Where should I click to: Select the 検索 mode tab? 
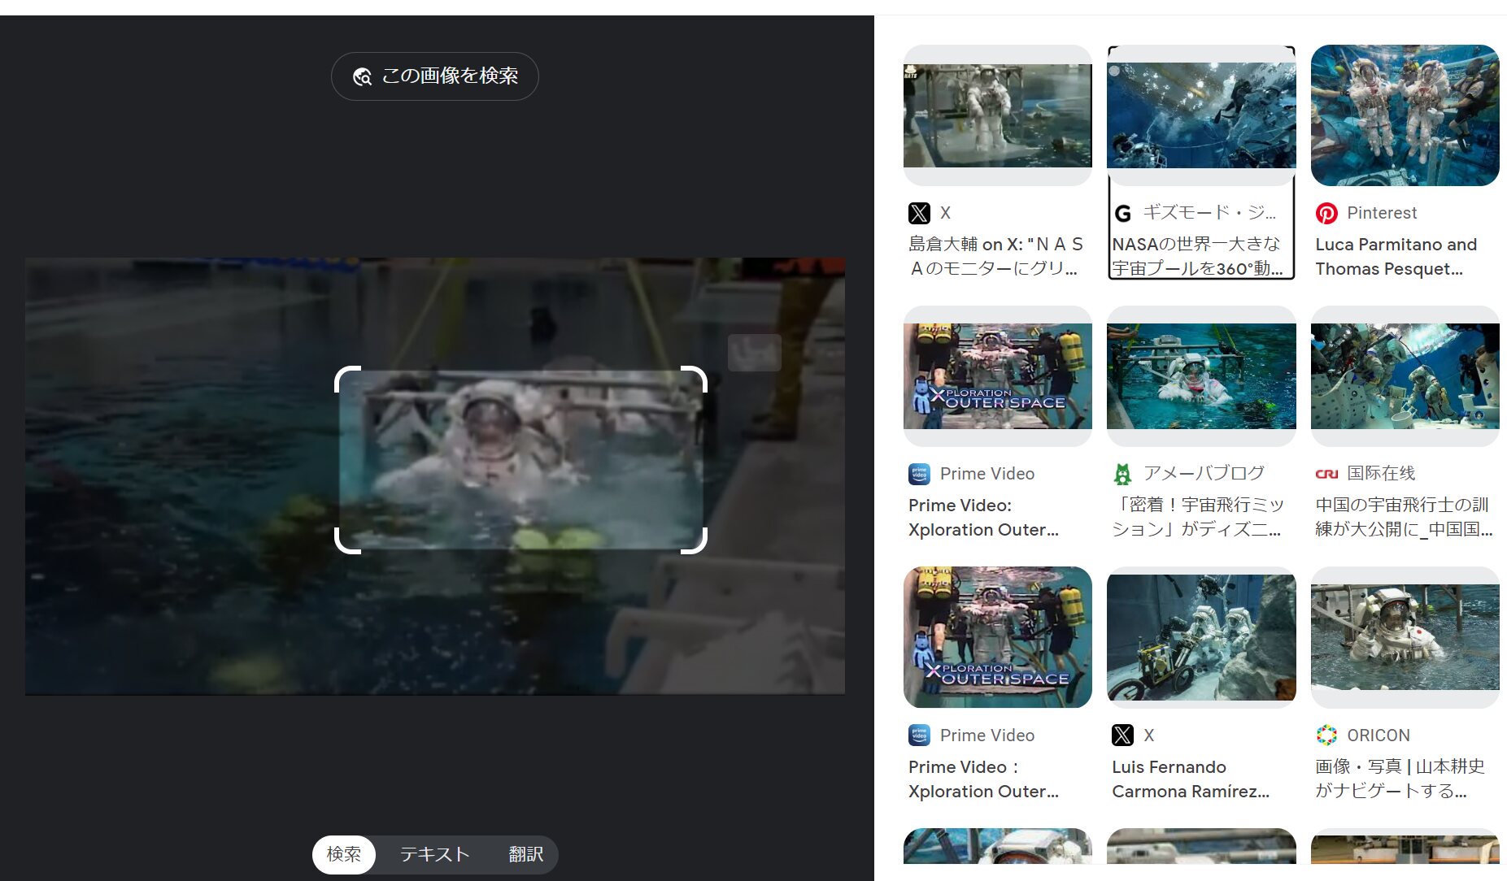[x=343, y=854]
